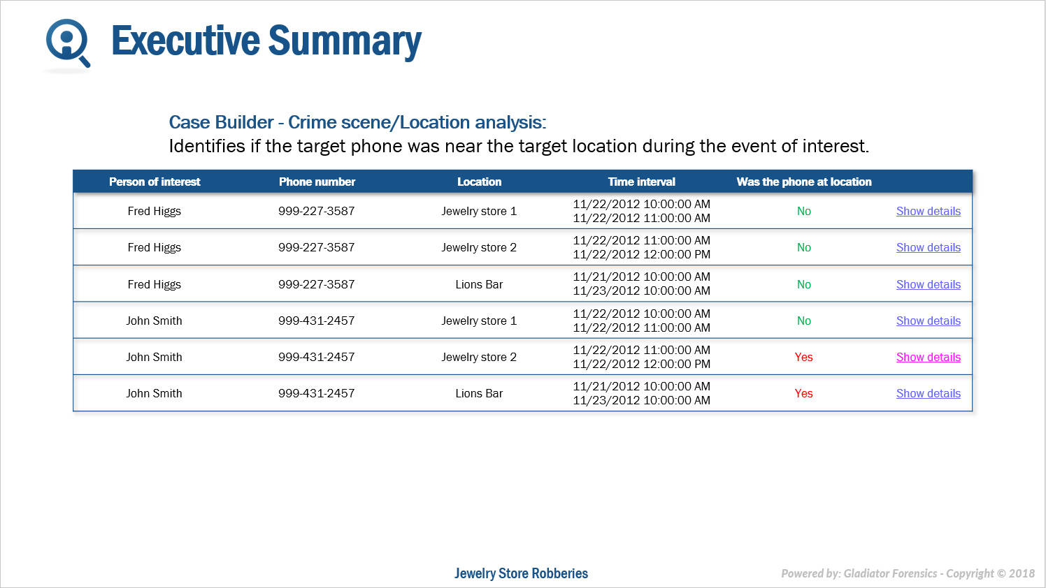Select the Case Builder analysis heading
Screen dimensions: 1046x588
point(357,122)
